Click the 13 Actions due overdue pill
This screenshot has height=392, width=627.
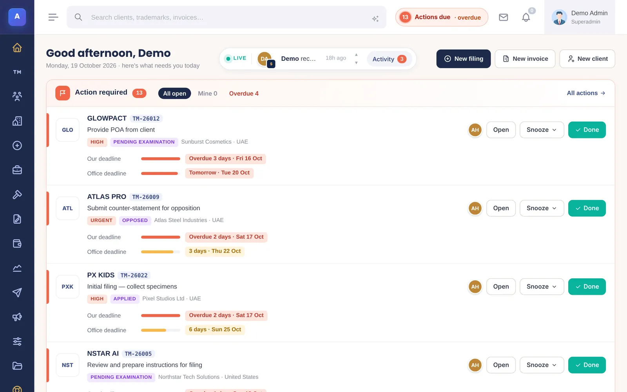point(442,17)
